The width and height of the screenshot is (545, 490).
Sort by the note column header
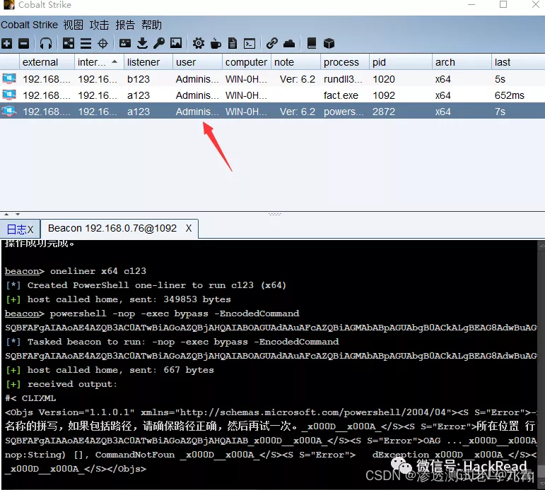coord(295,62)
